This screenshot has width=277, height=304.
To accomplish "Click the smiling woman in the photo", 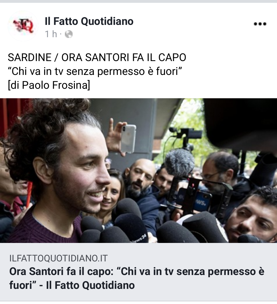I will [x=112, y=191].
